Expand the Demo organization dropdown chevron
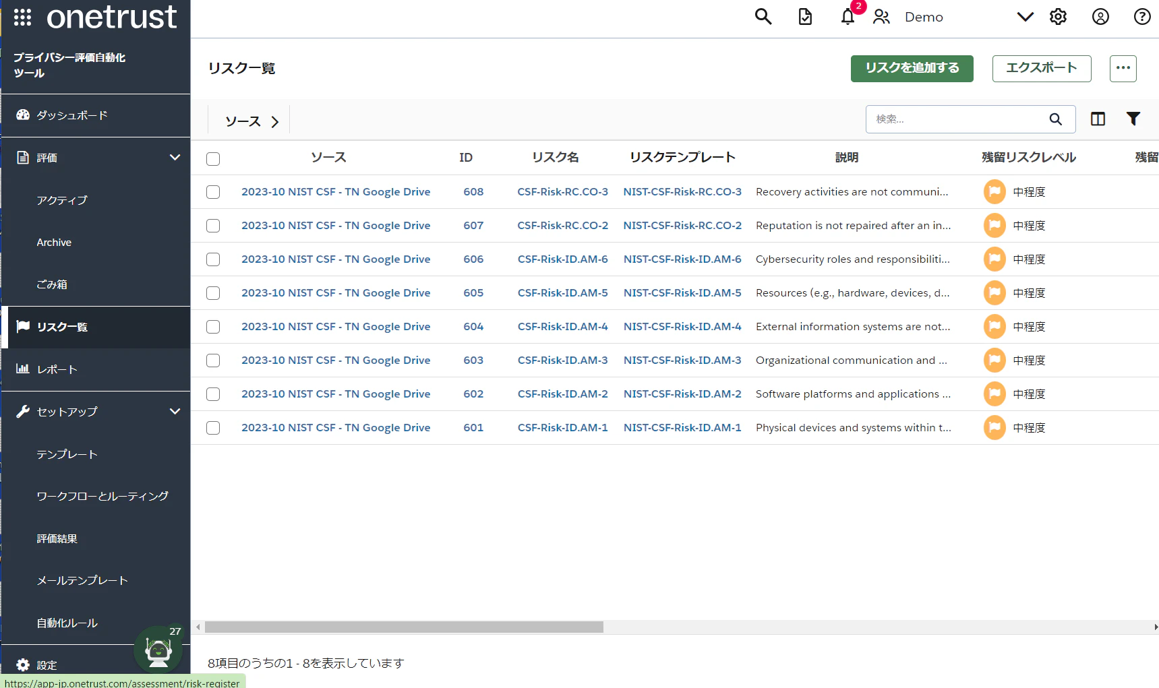 point(1025,17)
